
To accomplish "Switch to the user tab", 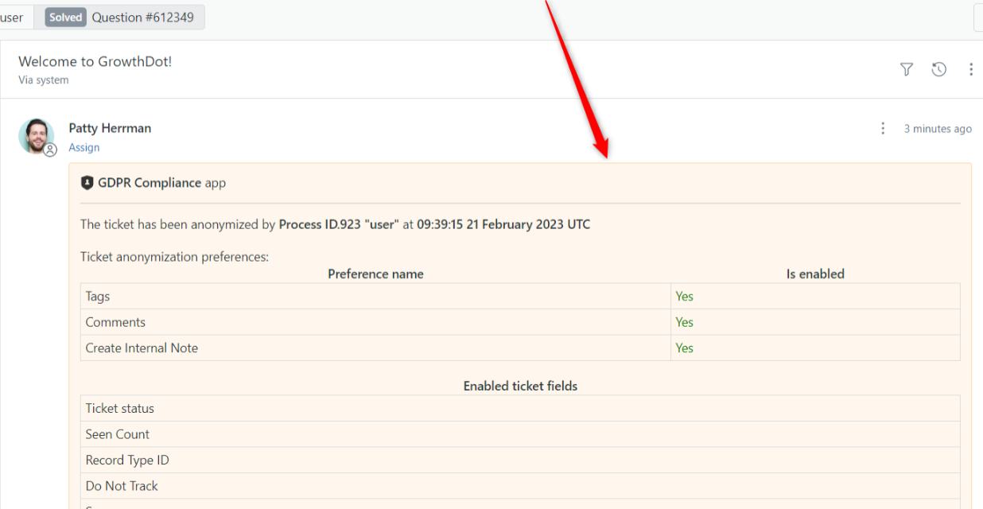I will (14, 17).
